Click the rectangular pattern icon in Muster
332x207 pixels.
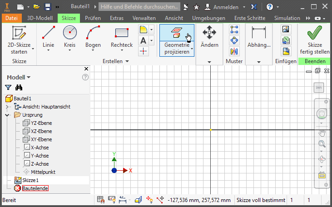pyautogui.click(x=234, y=30)
